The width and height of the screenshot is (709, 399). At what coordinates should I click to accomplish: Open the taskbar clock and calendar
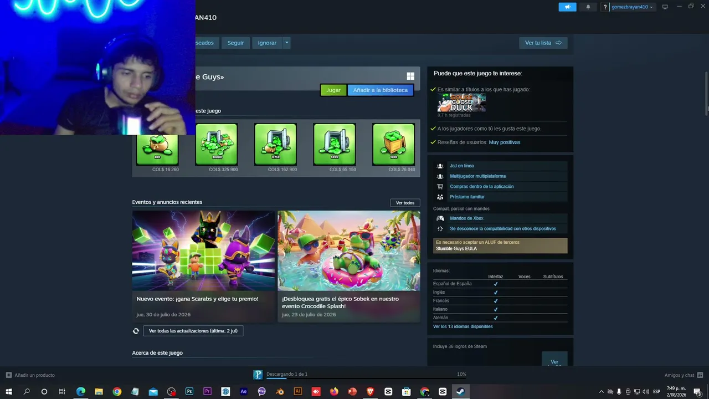click(x=676, y=392)
